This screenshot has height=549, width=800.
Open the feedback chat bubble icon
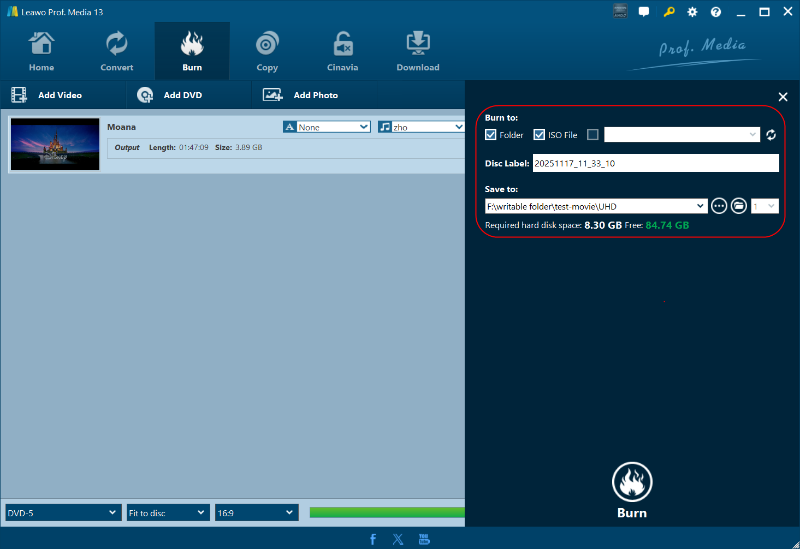[x=644, y=12]
